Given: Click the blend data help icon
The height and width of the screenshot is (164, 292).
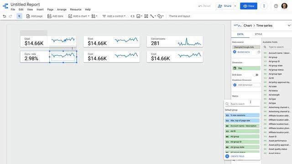Looking at the screenshot, I should pos(259,52).
